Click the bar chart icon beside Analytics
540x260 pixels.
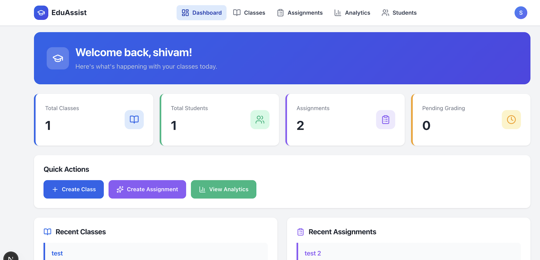338,12
